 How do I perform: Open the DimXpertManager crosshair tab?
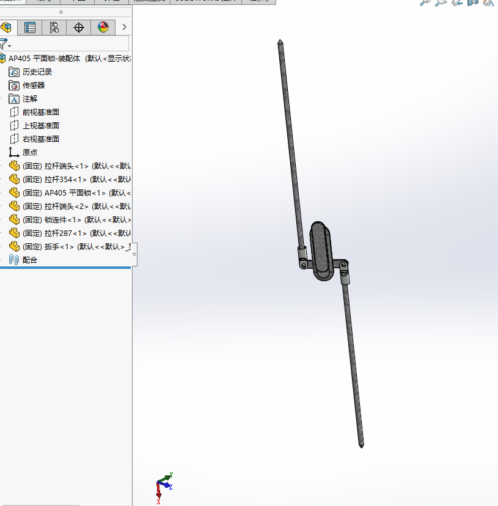click(79, 28)
